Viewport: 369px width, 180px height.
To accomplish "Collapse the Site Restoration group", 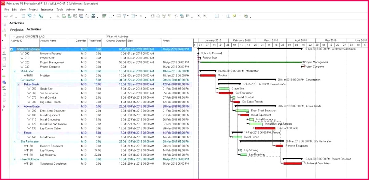I will [x=15, y=141].
